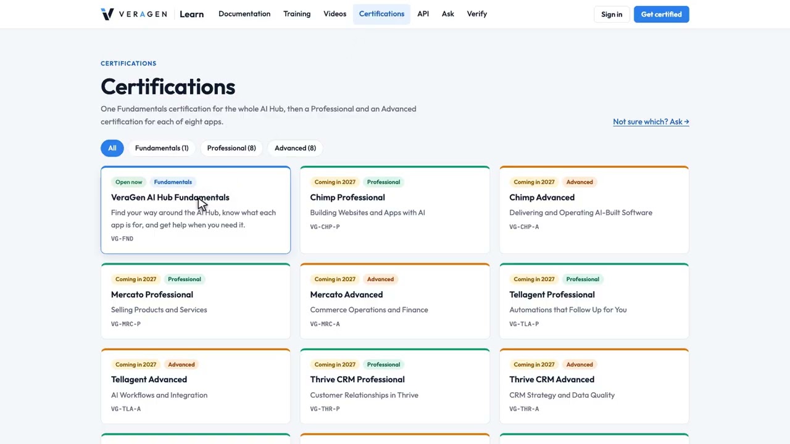Click the VG-TLA-P code text
The width and height of the screenshot is (790, 444).
coord(524,324)
